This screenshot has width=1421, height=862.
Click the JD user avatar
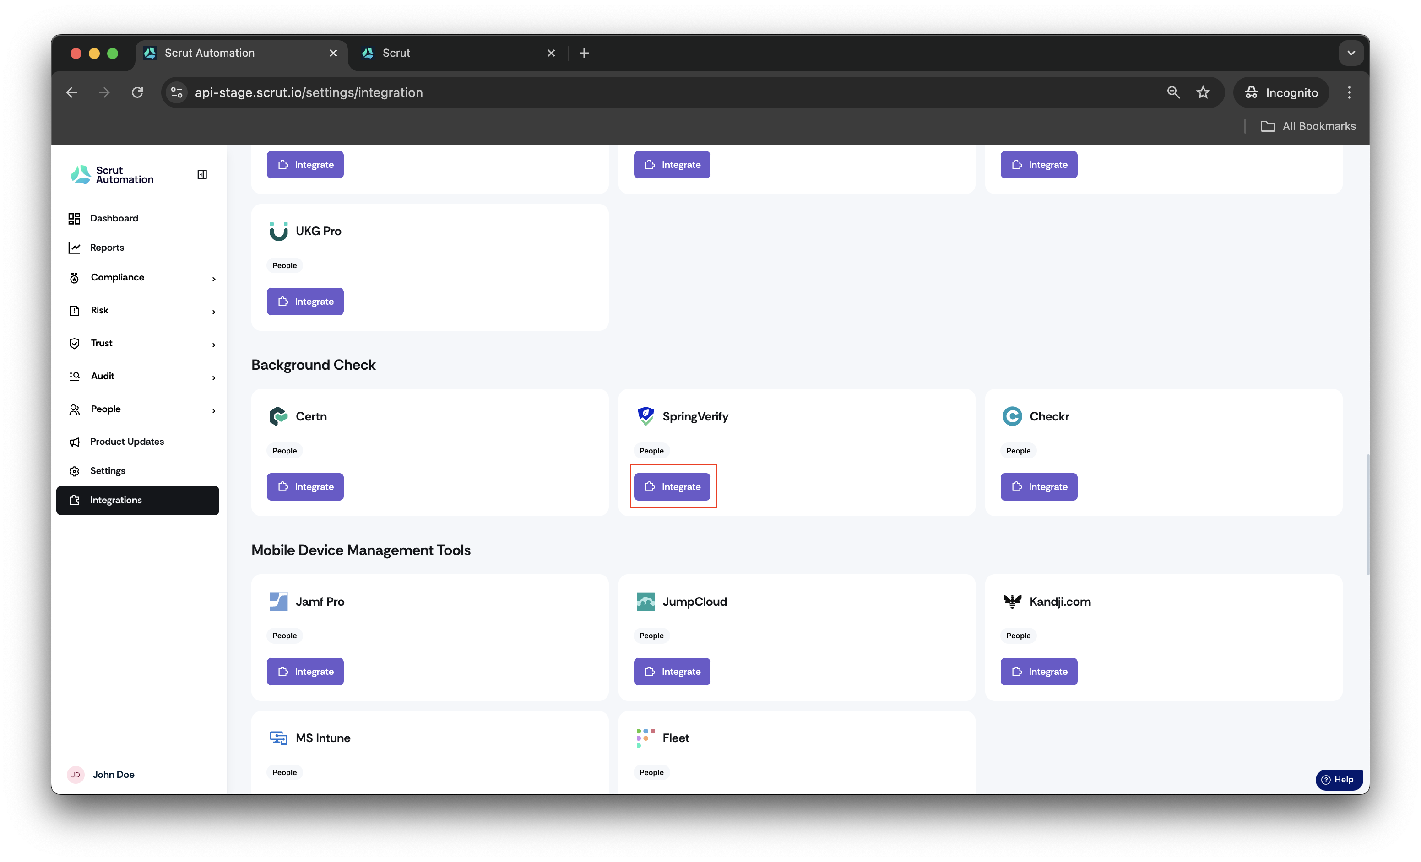[x=76, y=775]
